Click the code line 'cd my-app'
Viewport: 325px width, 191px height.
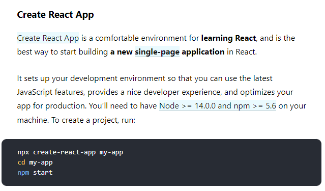[35, 162]
